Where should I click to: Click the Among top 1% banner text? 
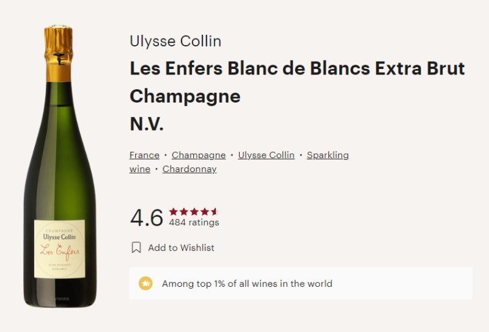point(247,284)
